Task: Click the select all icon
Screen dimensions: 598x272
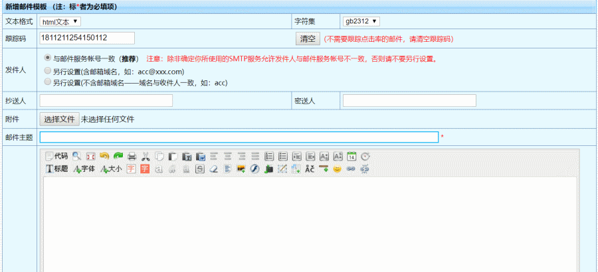Action: (227, 169)
